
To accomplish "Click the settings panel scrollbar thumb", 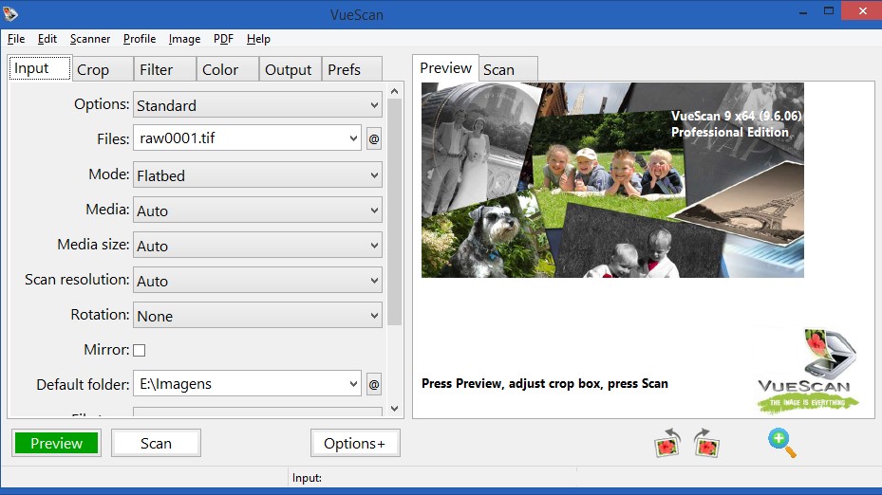I will pos(394,211).
